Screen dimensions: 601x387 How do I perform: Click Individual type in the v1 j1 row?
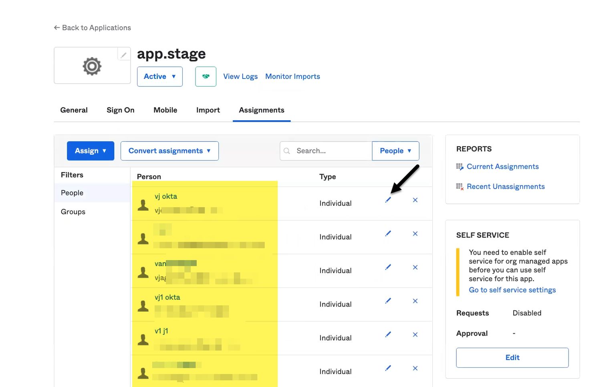click(335, 338)
